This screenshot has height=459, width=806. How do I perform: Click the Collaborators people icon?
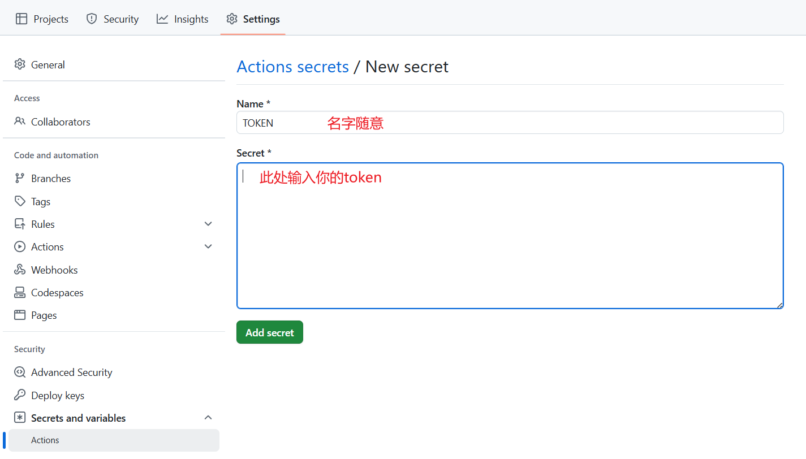(x=20, y=122)
